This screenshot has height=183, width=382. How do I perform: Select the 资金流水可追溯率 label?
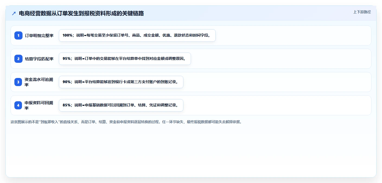pyautogui.click(x=39, y=82)
